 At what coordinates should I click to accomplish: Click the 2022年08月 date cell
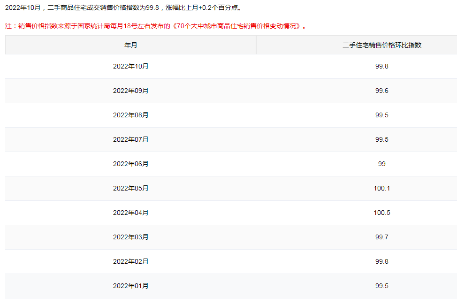pyautogui.click(x=130, y=115)
